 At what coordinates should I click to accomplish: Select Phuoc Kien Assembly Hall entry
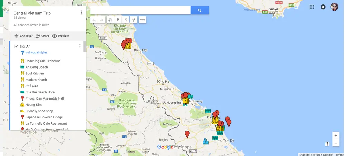[x=45, y=98]
